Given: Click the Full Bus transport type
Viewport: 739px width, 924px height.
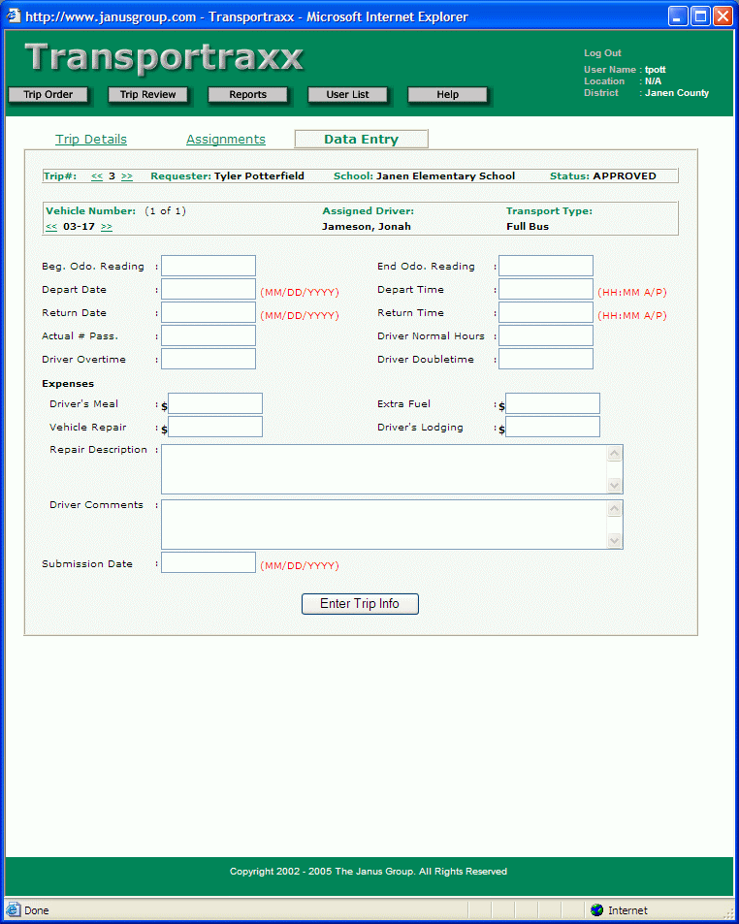Looking at the screenshot, I should (x=528, y=227).
